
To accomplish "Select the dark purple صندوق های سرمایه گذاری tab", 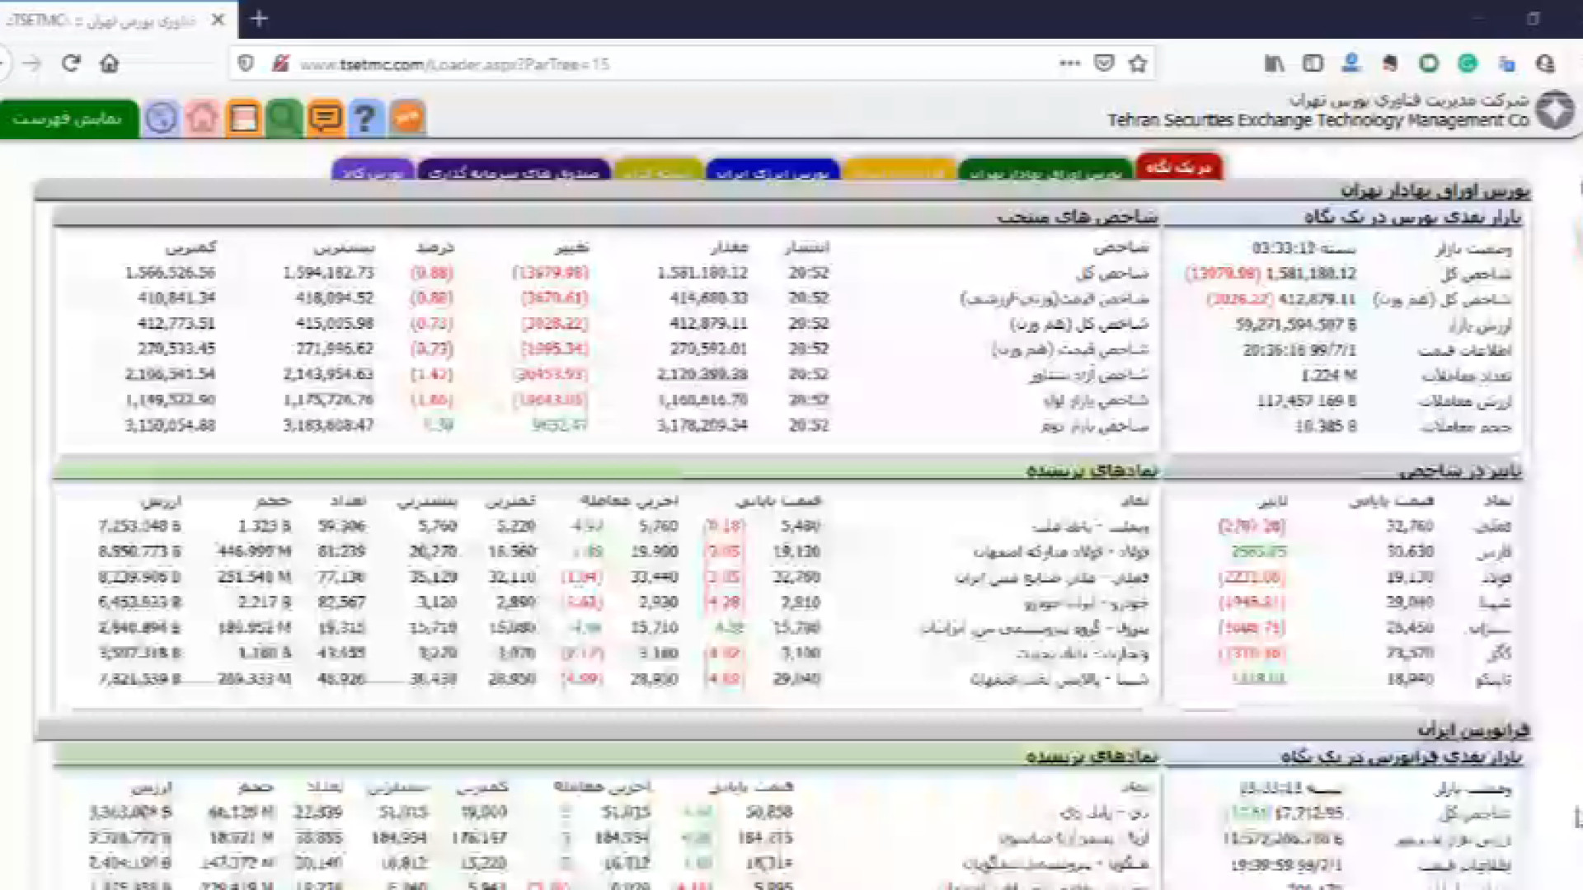I will click(x=514, y=171).
